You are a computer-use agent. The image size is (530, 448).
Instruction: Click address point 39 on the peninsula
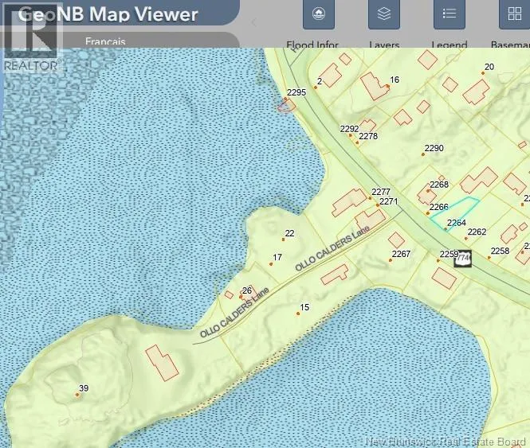pyautogui.click(x=77, y=395)
